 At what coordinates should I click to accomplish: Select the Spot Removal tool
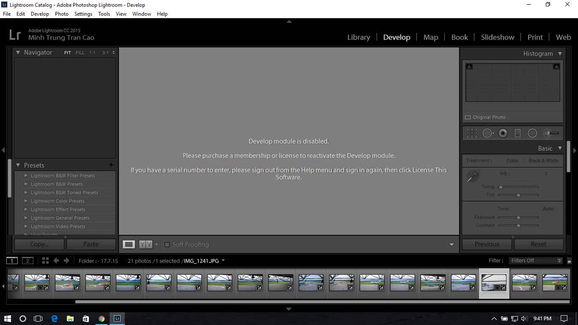pos(488,133)
